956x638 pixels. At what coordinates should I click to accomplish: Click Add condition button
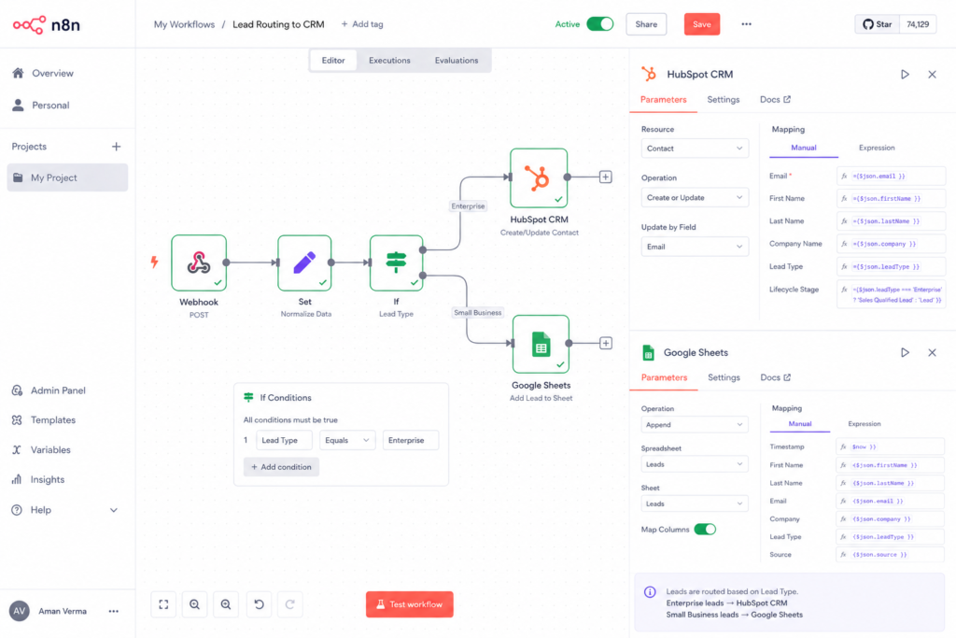click(x=281, y=467)
